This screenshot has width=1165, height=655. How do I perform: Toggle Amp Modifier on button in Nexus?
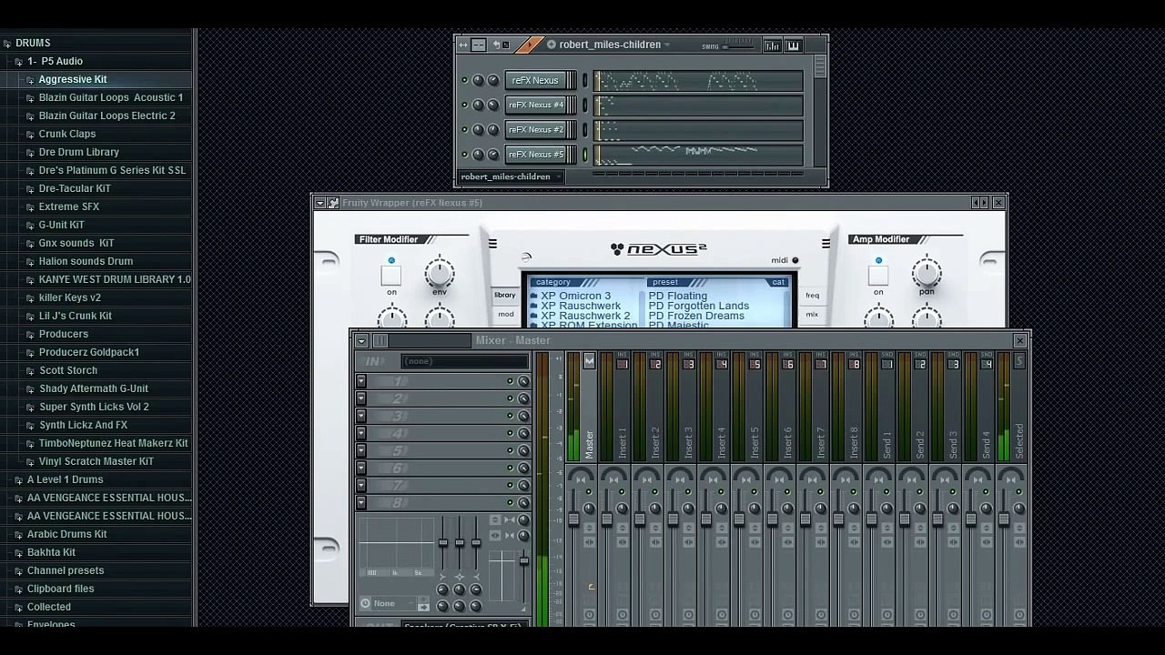coord(878,276)
